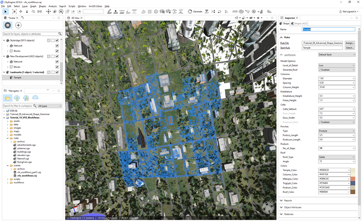Open the star bookmarks menu in 3D View
Screen dimensions: 363x222
pos(258,18)
